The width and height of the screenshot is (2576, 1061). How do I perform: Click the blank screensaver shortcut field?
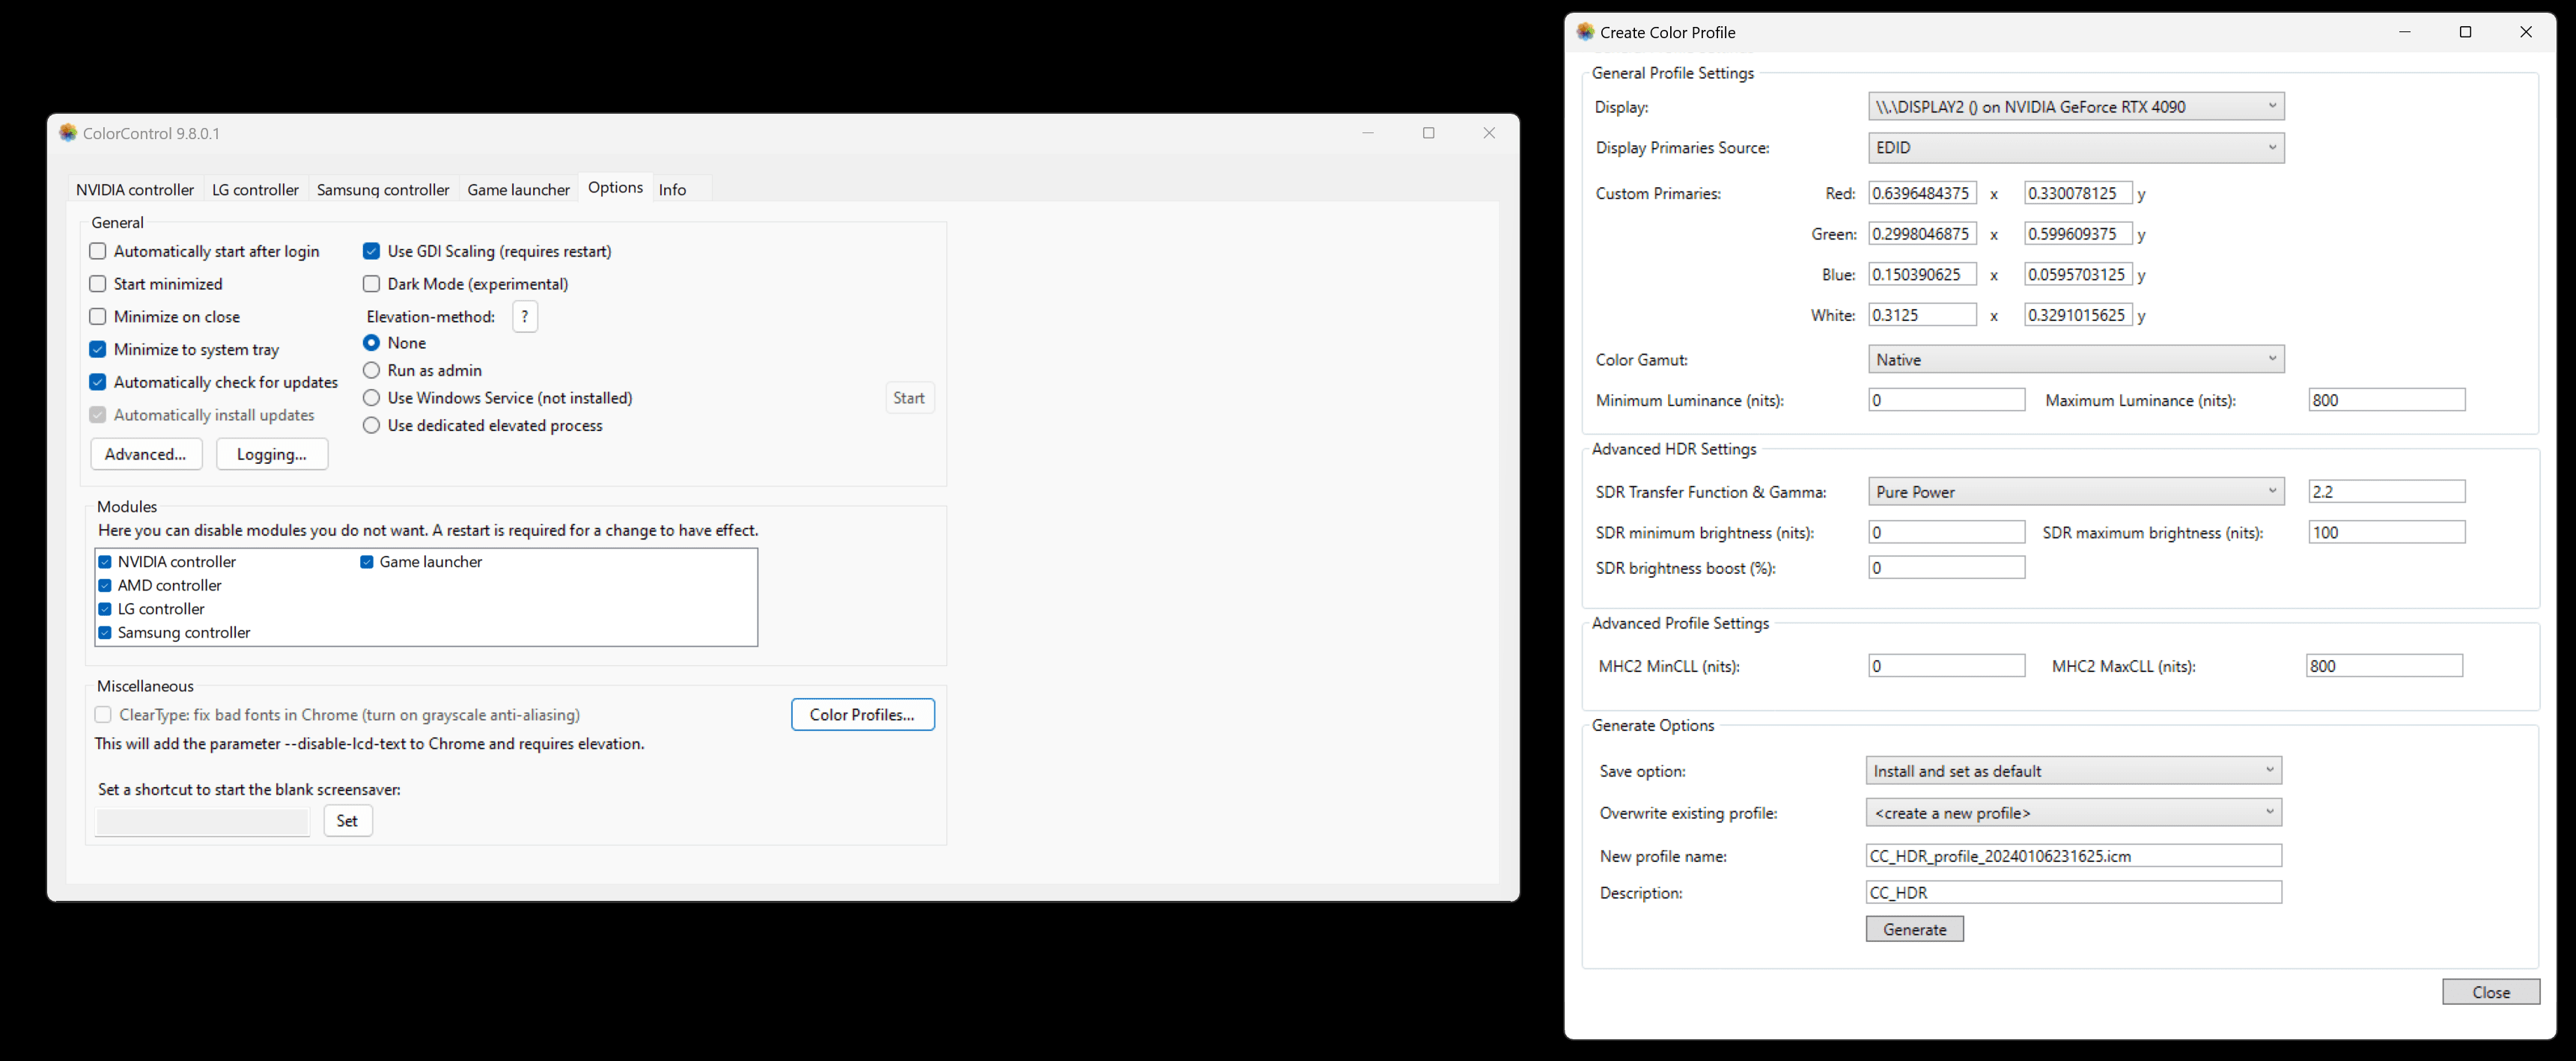[203, 822]
